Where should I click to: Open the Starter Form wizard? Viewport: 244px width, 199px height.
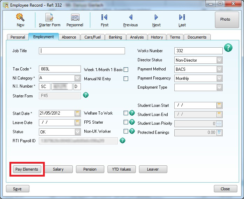pos(49,20)
